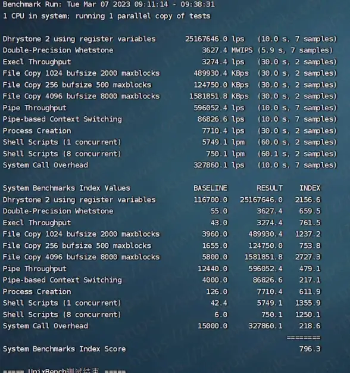Click File Copy 256 result 124750.0 KBps
The height and width of the screenshot is (373, 350).
coord(221,85)
